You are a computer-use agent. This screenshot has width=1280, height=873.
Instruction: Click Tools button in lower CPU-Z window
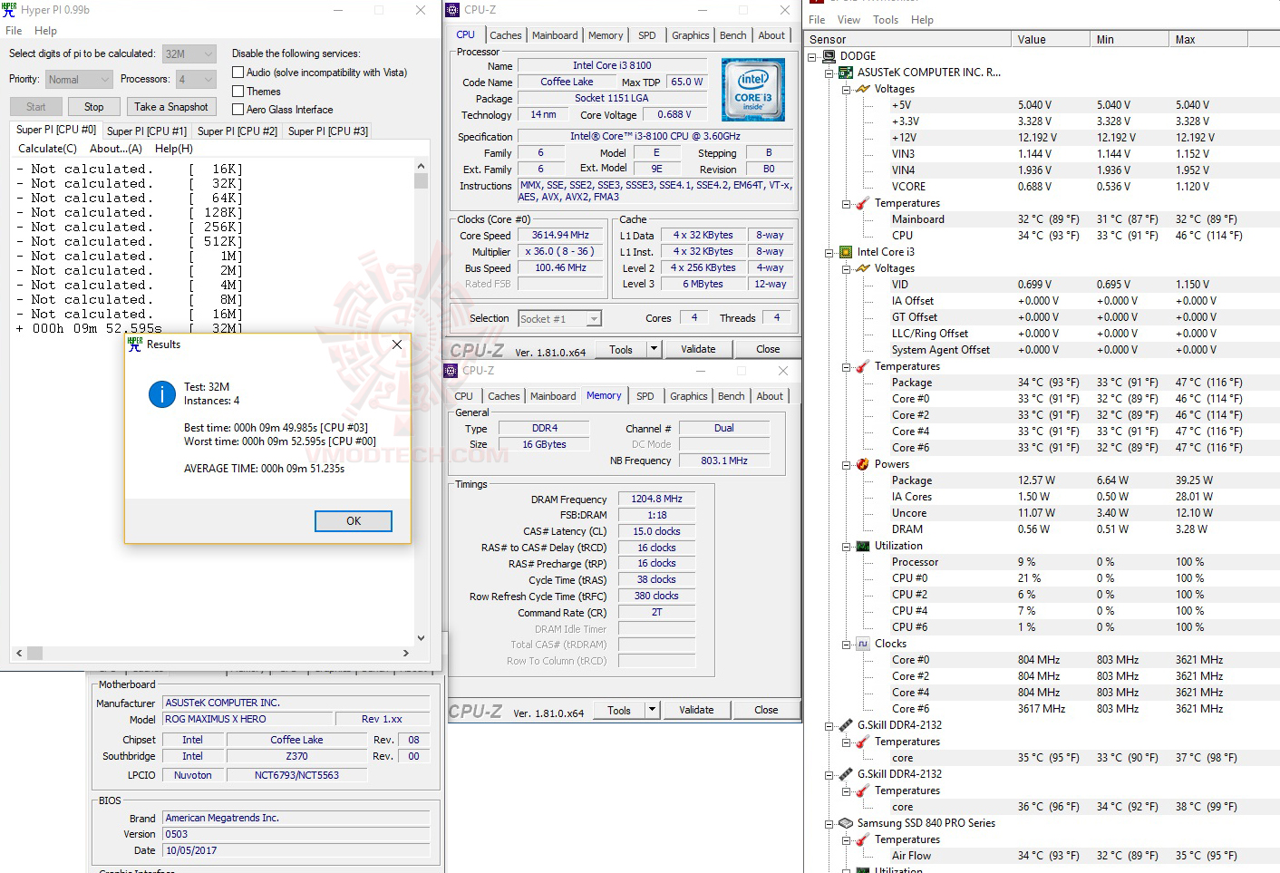tap(619, 710)
